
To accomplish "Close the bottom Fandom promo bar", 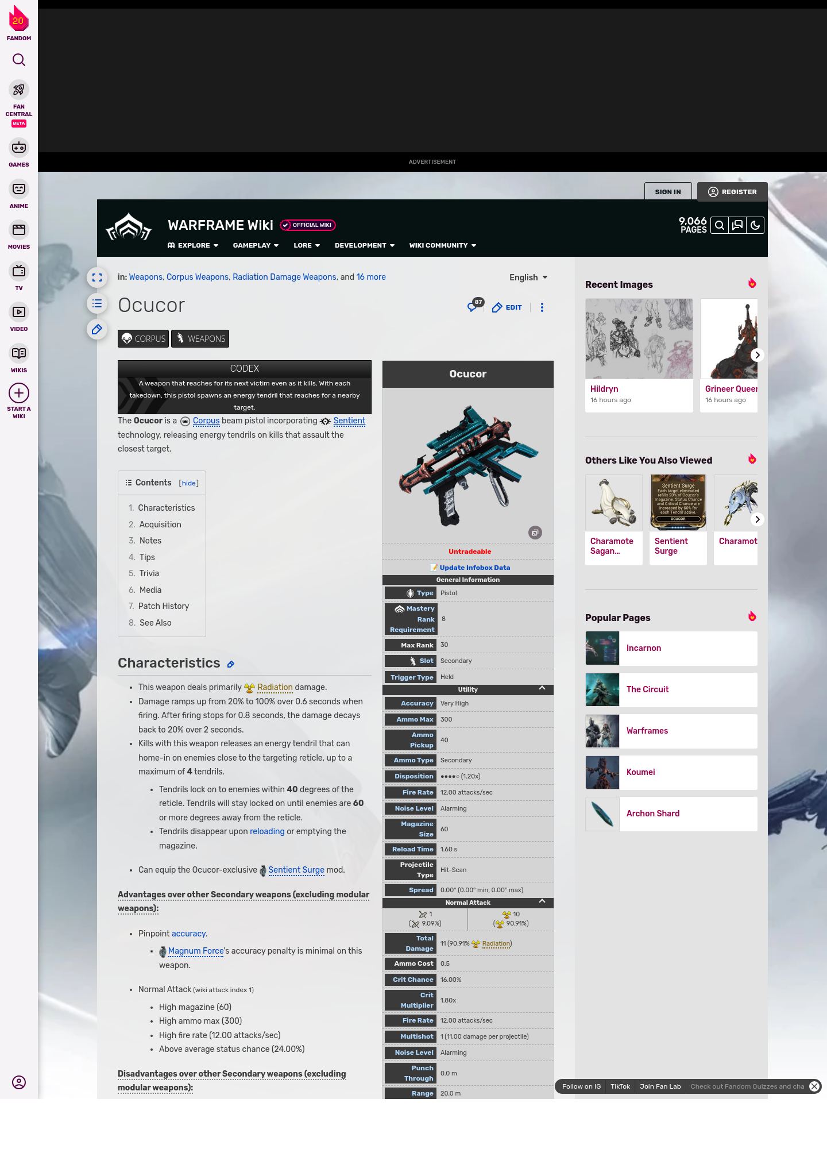I will tap(814, 1086).
